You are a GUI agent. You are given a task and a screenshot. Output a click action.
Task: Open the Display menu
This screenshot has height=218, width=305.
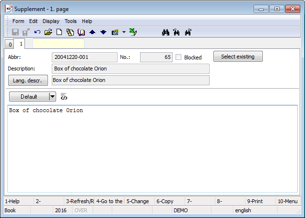point(51,21)
